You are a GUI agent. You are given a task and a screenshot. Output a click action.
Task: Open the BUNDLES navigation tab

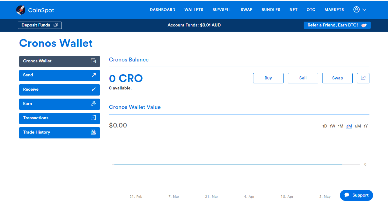coord(271,9)
